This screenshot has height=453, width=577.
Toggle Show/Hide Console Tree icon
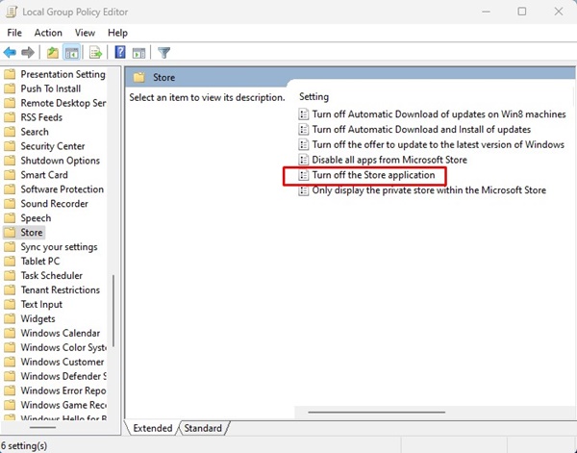(71, 53)
